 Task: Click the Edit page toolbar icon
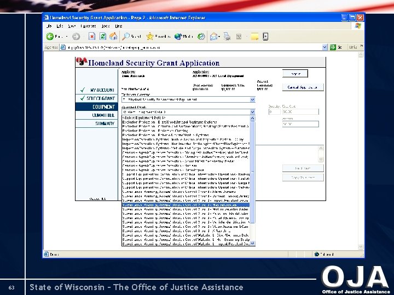(x=239, y=37)
